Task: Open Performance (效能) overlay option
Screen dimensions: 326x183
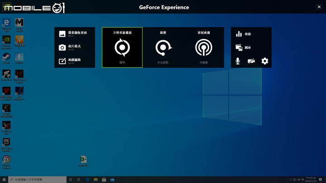Action: pos(244,34)
